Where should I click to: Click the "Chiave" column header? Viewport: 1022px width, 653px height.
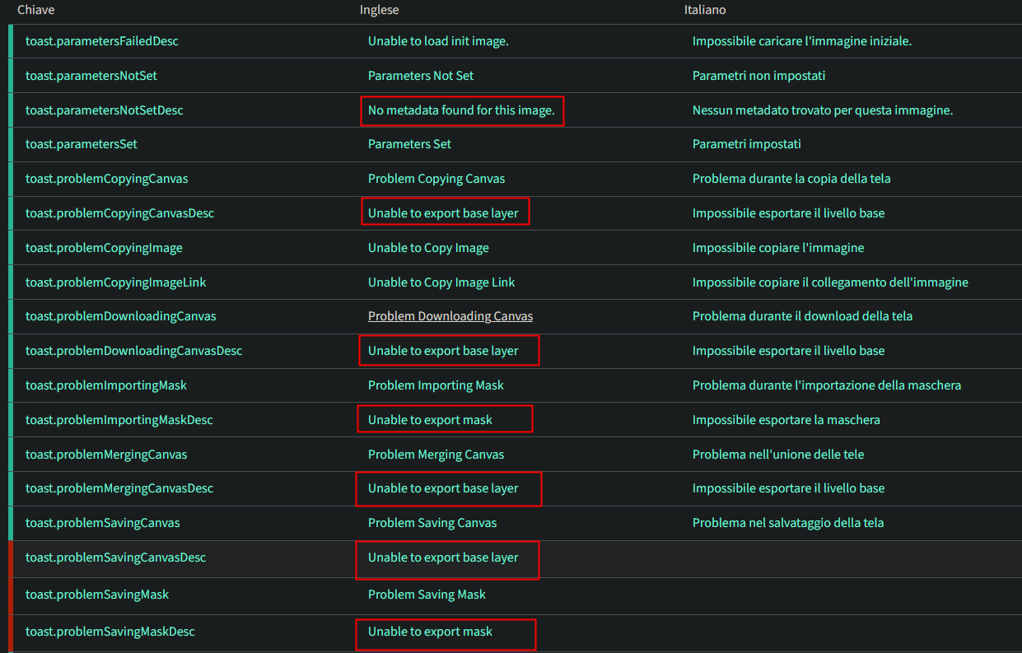pos(36,10)
